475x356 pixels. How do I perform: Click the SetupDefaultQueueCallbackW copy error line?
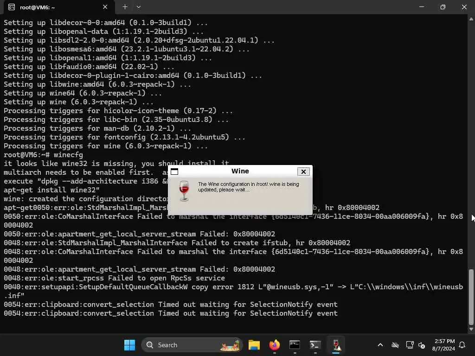[233, 291]
